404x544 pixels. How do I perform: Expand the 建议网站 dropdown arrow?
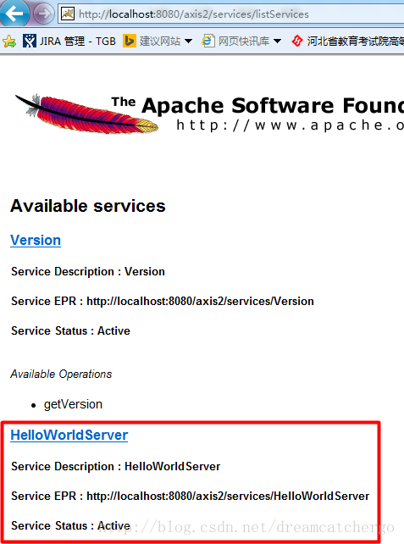[188, 42]
